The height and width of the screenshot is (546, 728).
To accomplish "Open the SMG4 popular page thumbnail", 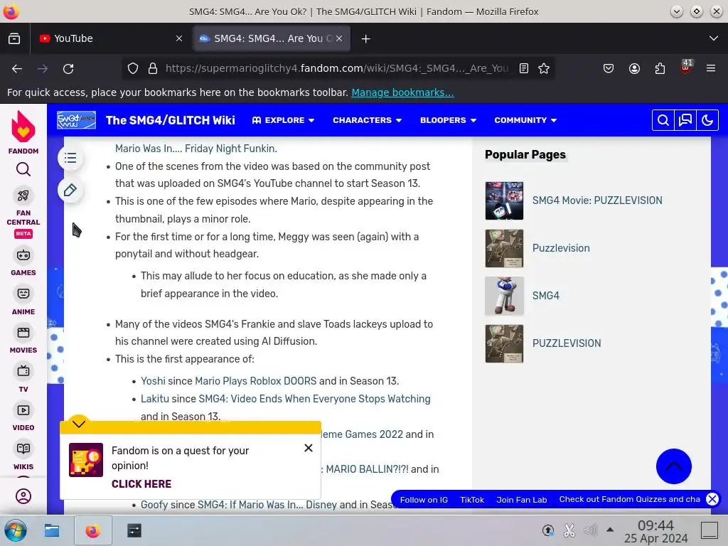I will [504, 296].
